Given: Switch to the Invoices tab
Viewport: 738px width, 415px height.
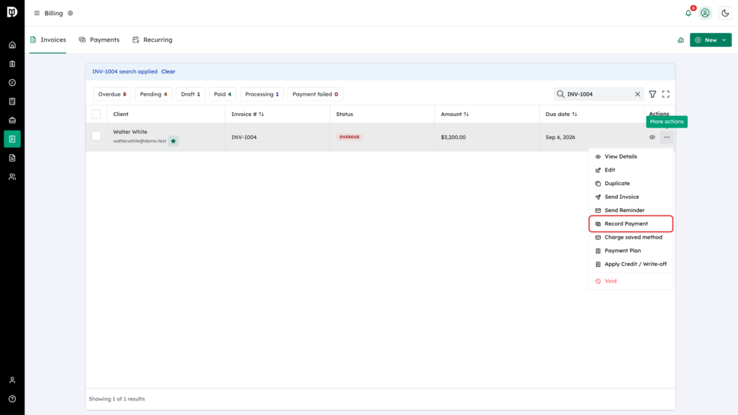Looking at the screenshot, I should pyautogui.click(x=48, y=40).
